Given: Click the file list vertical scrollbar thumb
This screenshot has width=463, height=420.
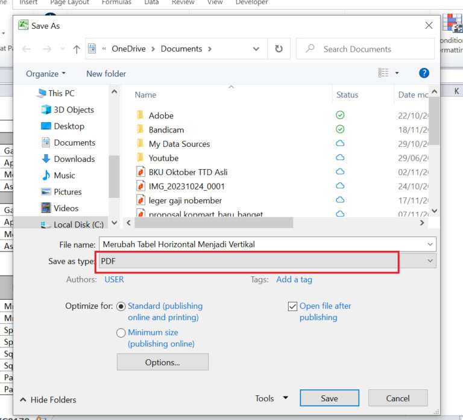Looking at the screenshot, I should tap(434, 121).
